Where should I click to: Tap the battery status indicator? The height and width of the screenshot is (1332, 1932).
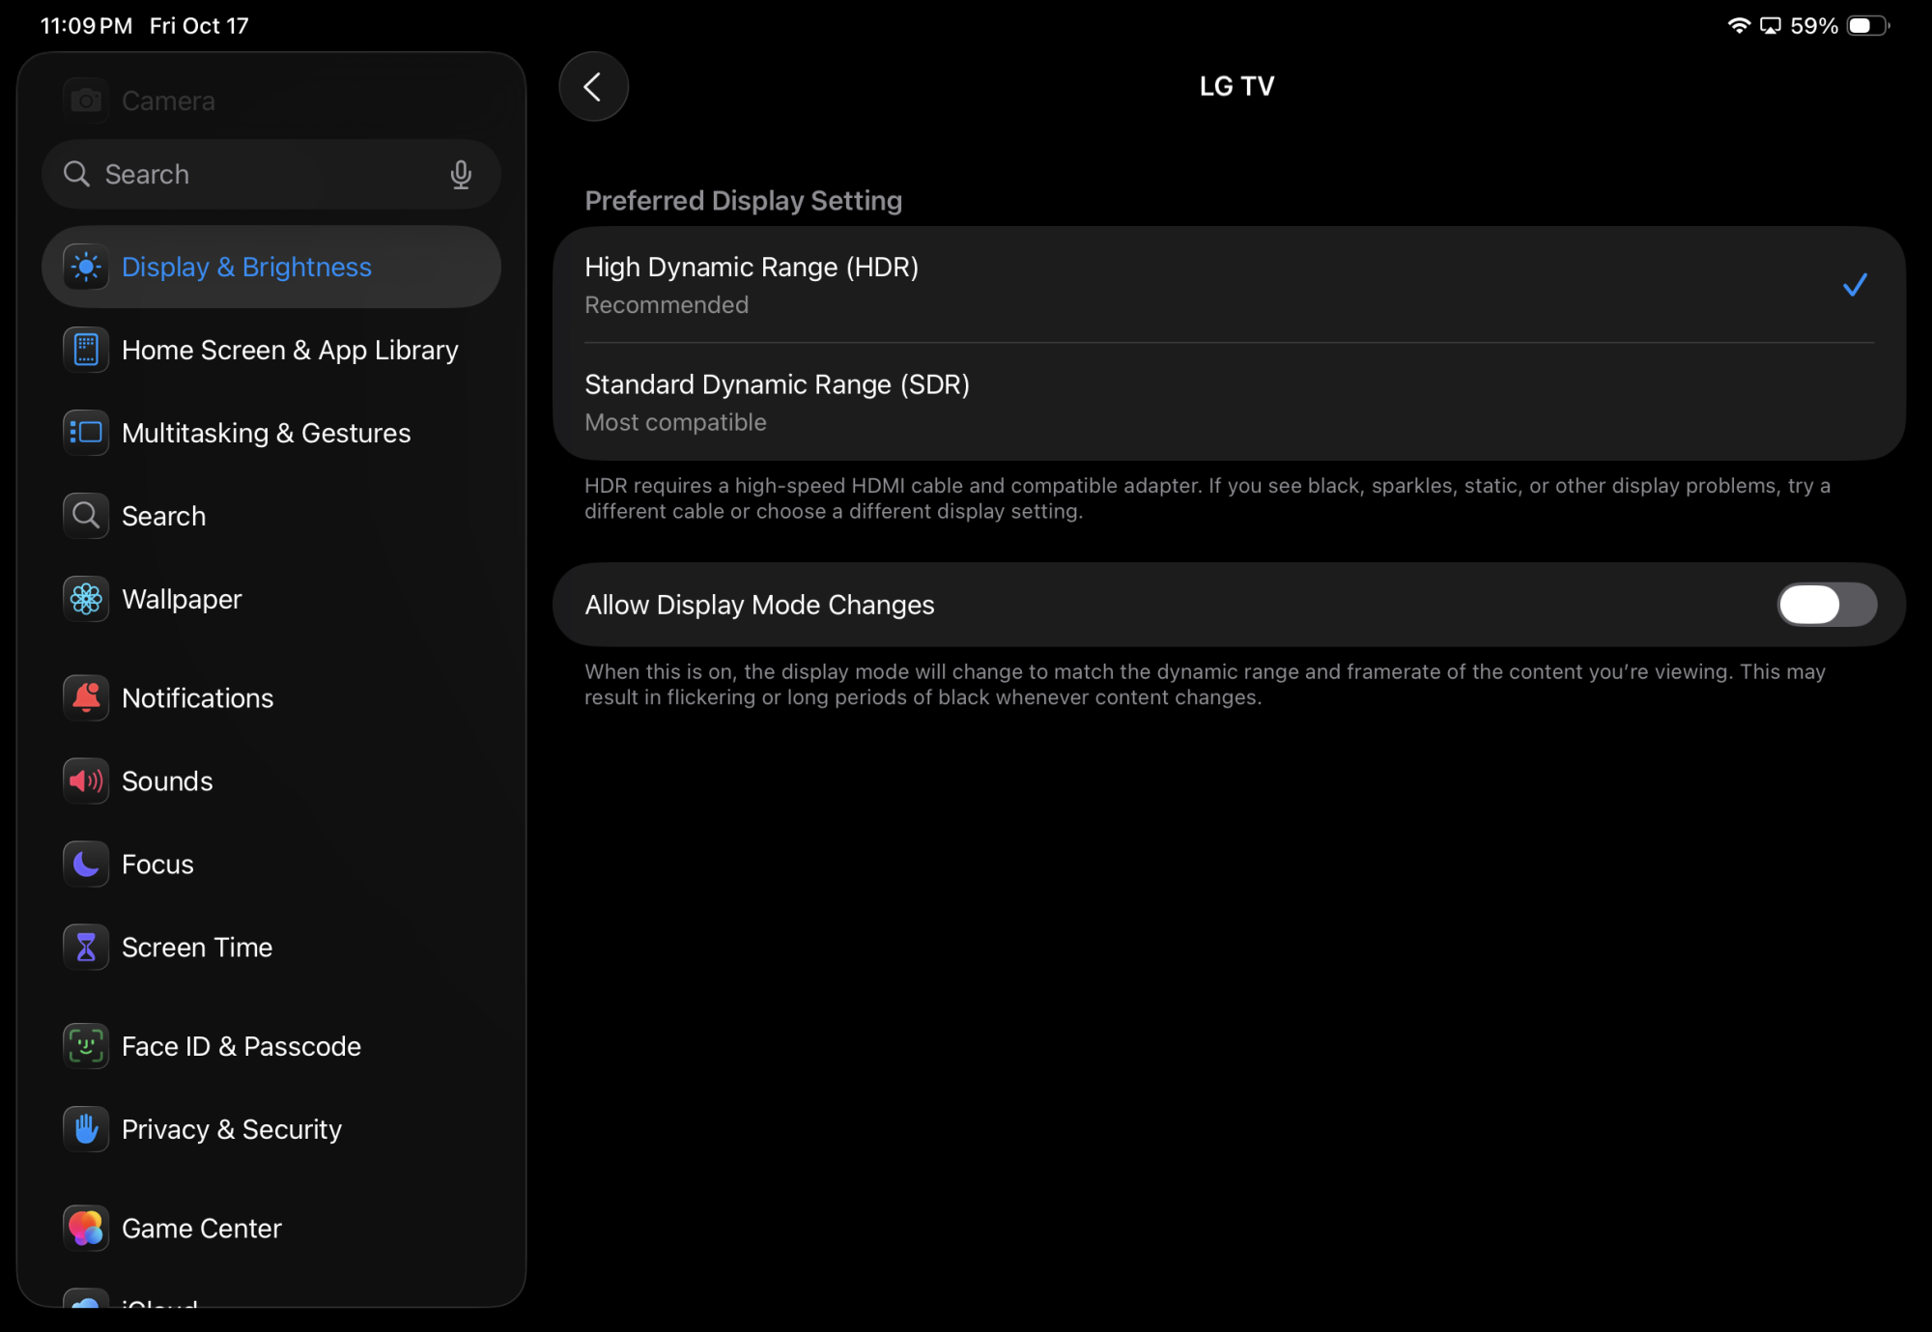[x=1866, y=26]
